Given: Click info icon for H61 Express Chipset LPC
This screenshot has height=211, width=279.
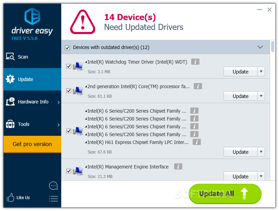Looking at the screenshot, I should tap(197, 142).
